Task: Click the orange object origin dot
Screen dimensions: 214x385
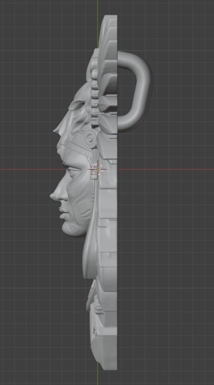Action: click(97, 169)
